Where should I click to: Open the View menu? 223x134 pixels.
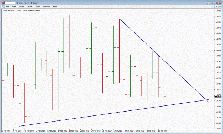tap(14, 6)
